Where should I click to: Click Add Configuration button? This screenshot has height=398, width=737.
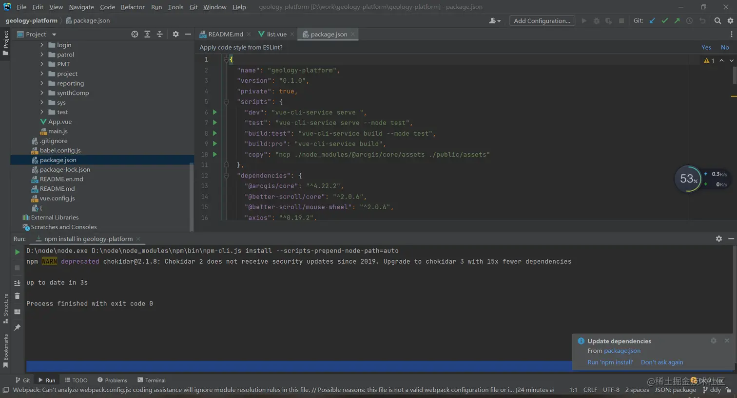point(542,20)
